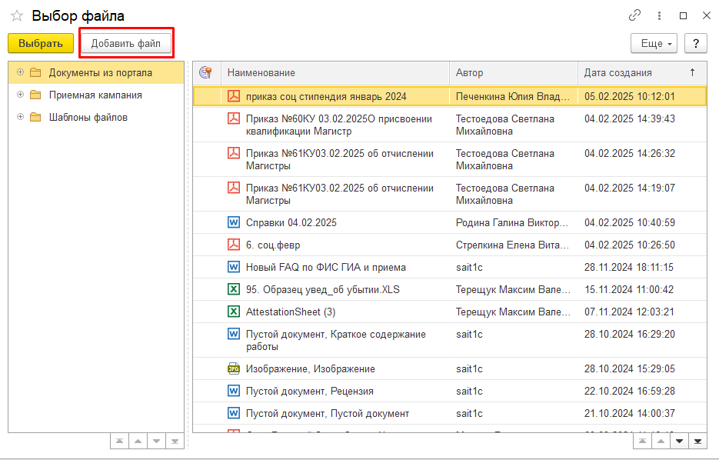Sort by Дата создания column header
The height and width of the screenshot is (460, 719).
[617, 72]
